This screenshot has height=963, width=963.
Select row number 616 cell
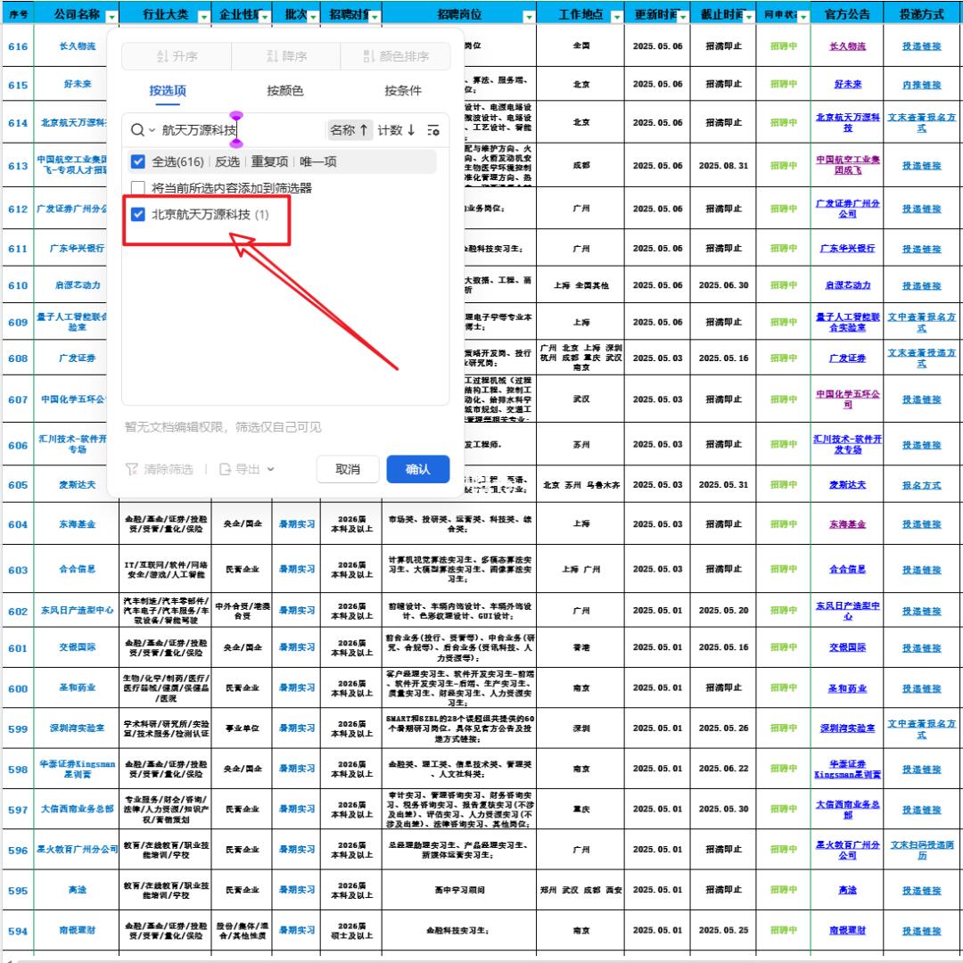click(x=18, y=46)
